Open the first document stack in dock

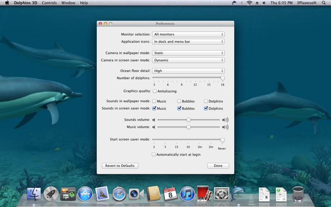pyautogui.click(x=264, y=194)
